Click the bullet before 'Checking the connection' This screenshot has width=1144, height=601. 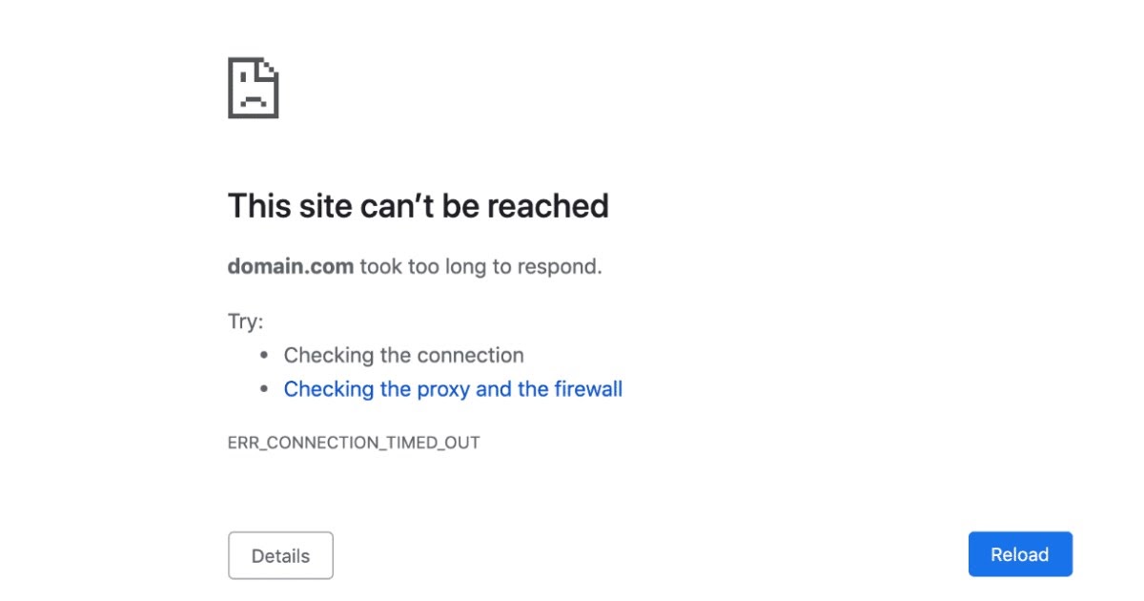click(x=264, y=356)
